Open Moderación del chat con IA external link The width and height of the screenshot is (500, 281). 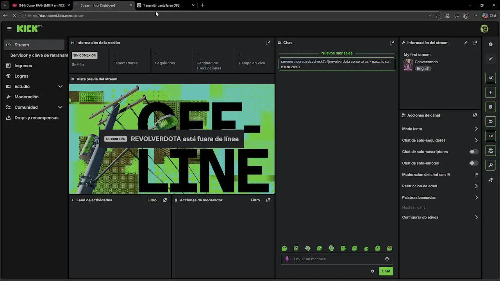pyautogui.click(x=476, y=174)
